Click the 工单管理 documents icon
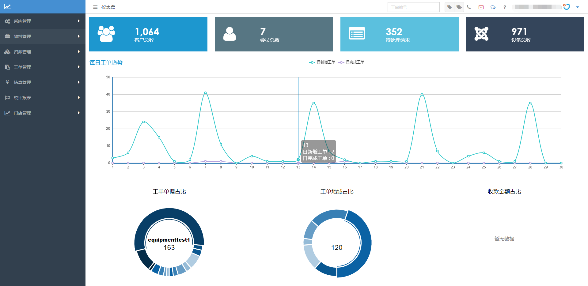Image resolution: width=588 pixels, height=286 pixels. pos(7,67)
